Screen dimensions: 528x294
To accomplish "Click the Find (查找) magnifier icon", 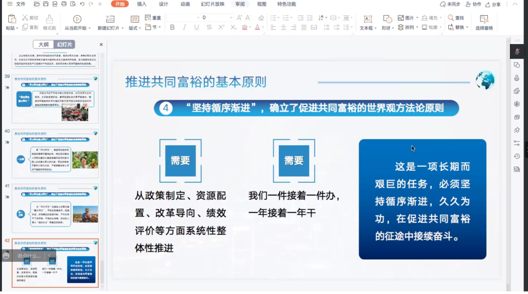I will tap(451, 18).
